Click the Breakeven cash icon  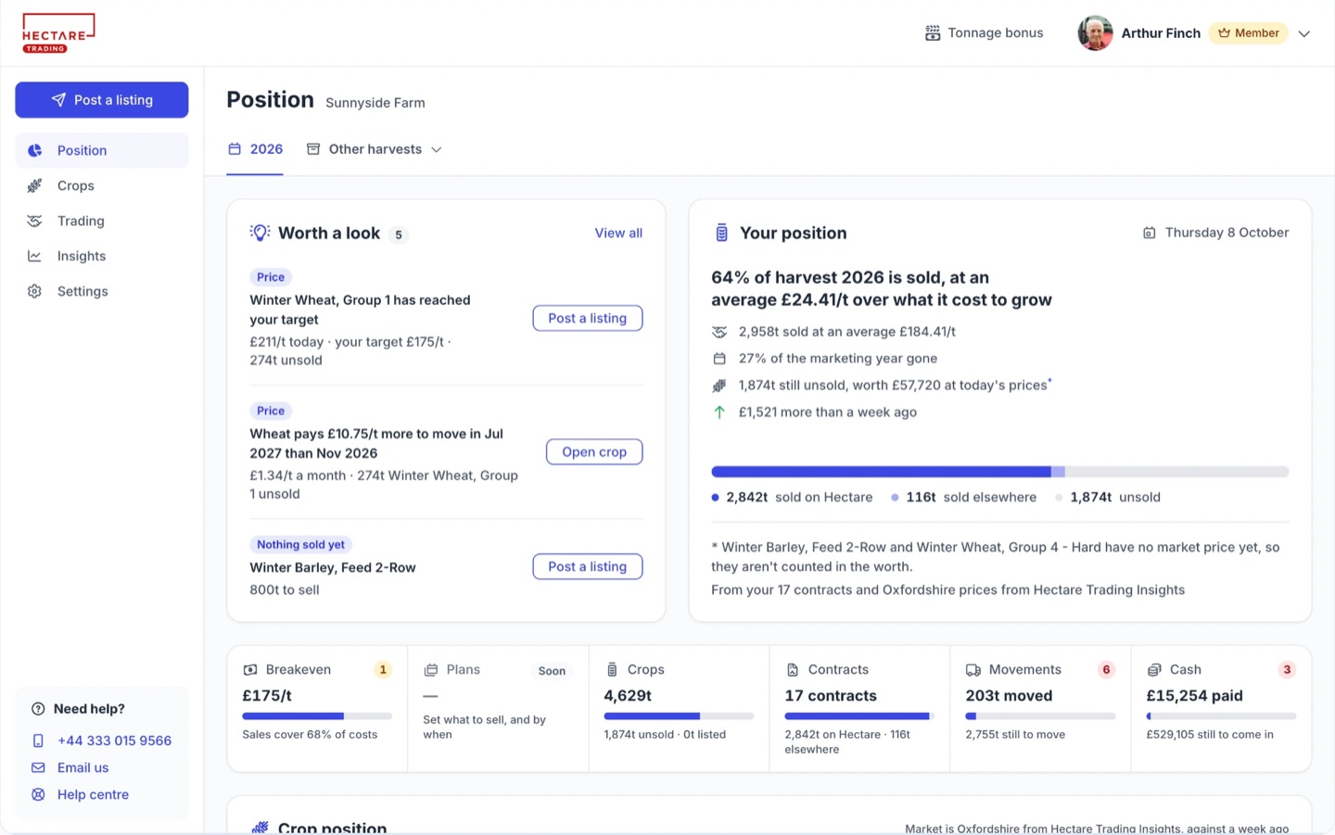click(250, 670)
